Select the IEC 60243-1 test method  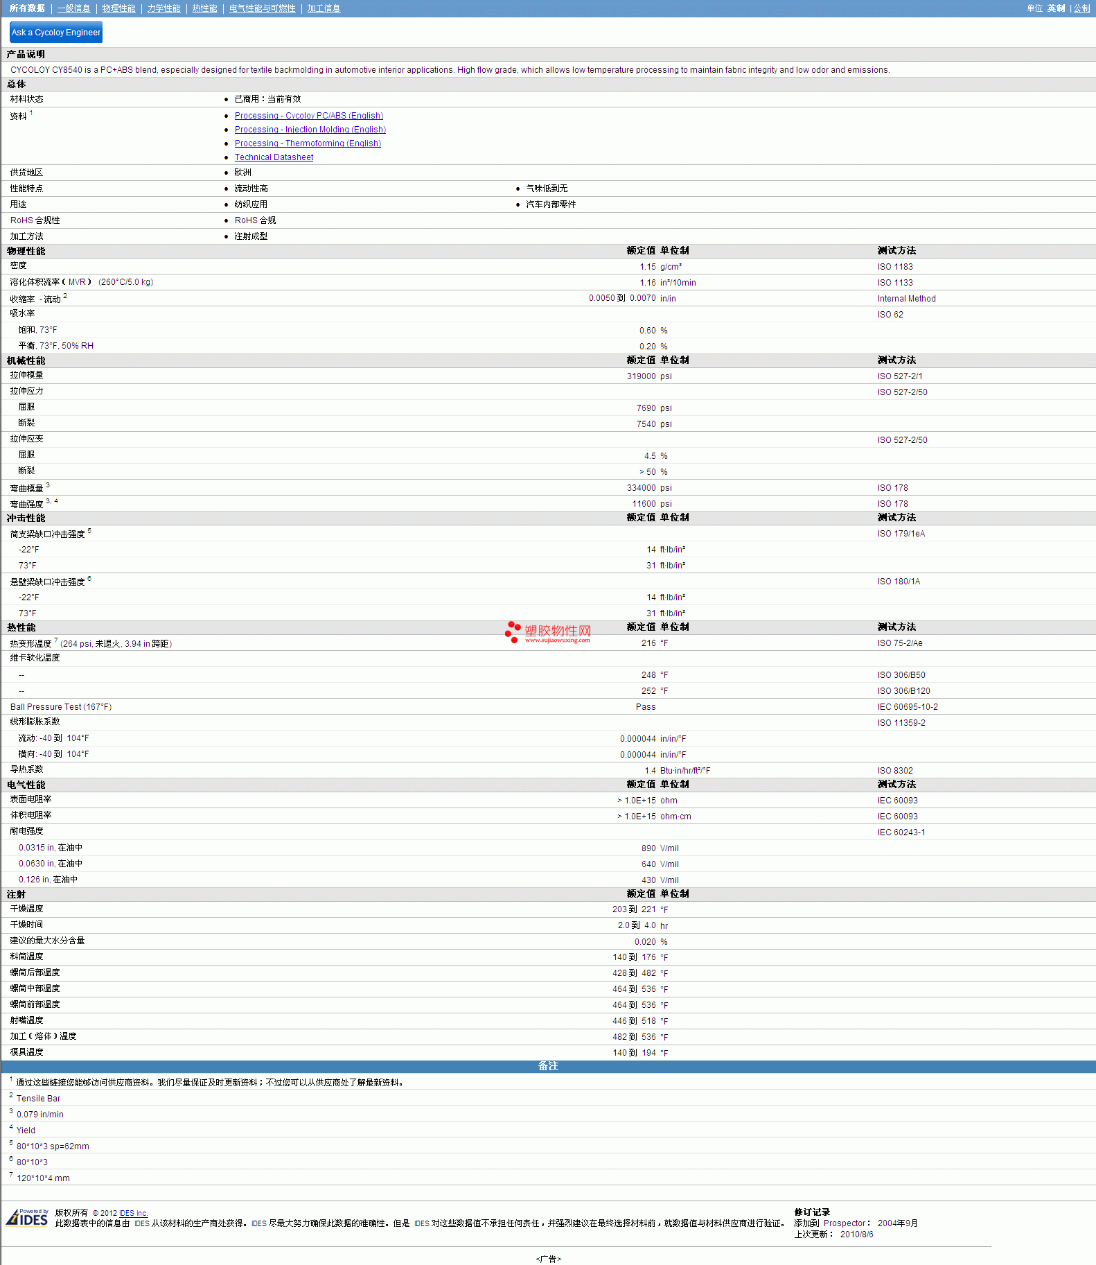901,832
